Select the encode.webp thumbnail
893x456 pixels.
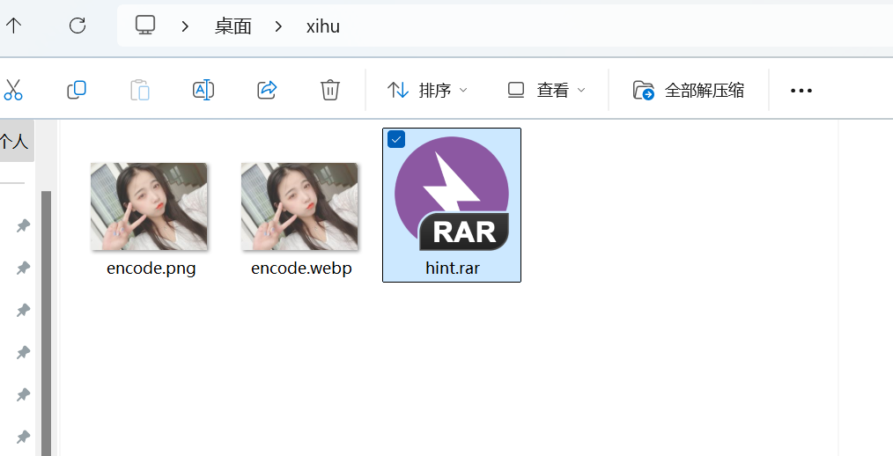click(x=299, y=206)
